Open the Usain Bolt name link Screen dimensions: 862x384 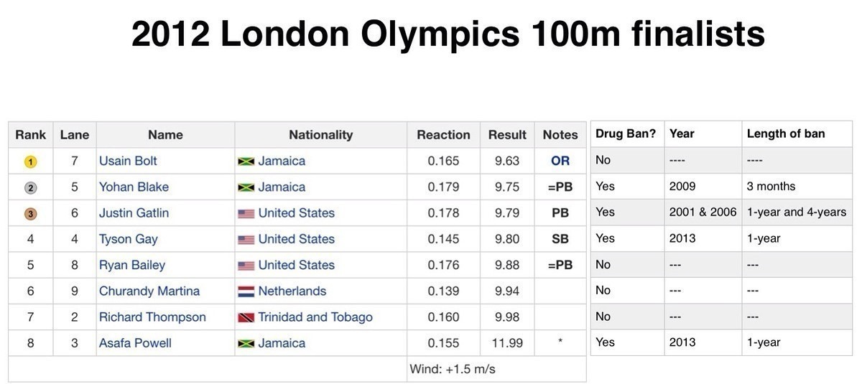pos(128,161)
